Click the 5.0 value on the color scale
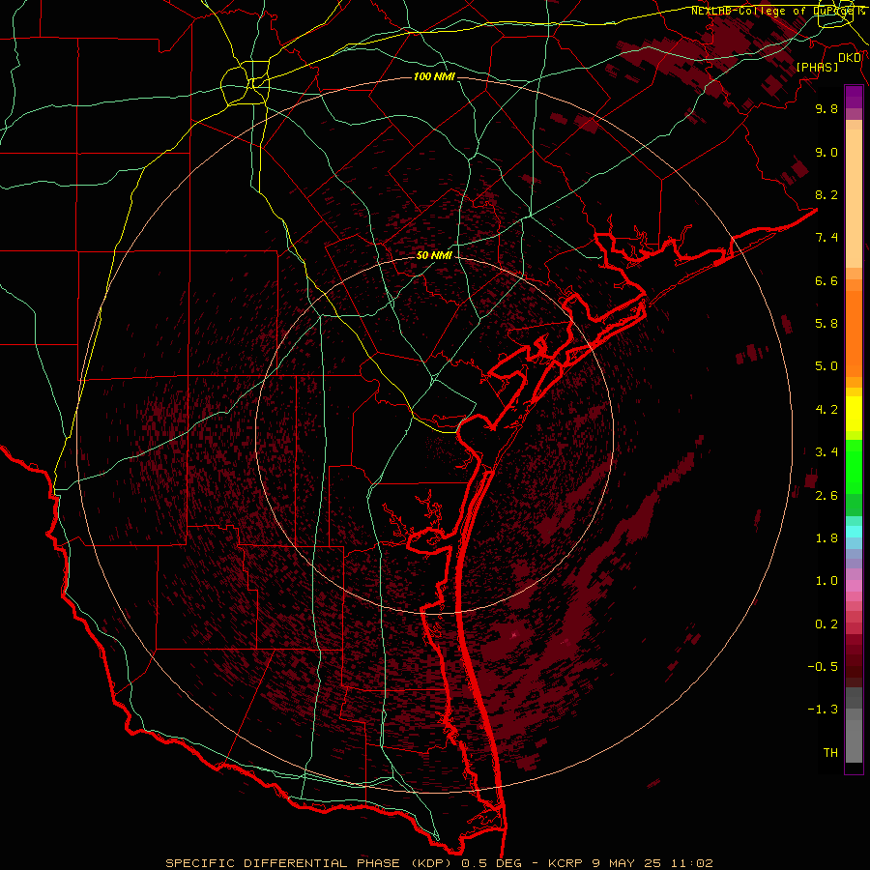Image resolution: width=870 pixels, height=870 pixels. pos(826,366)
